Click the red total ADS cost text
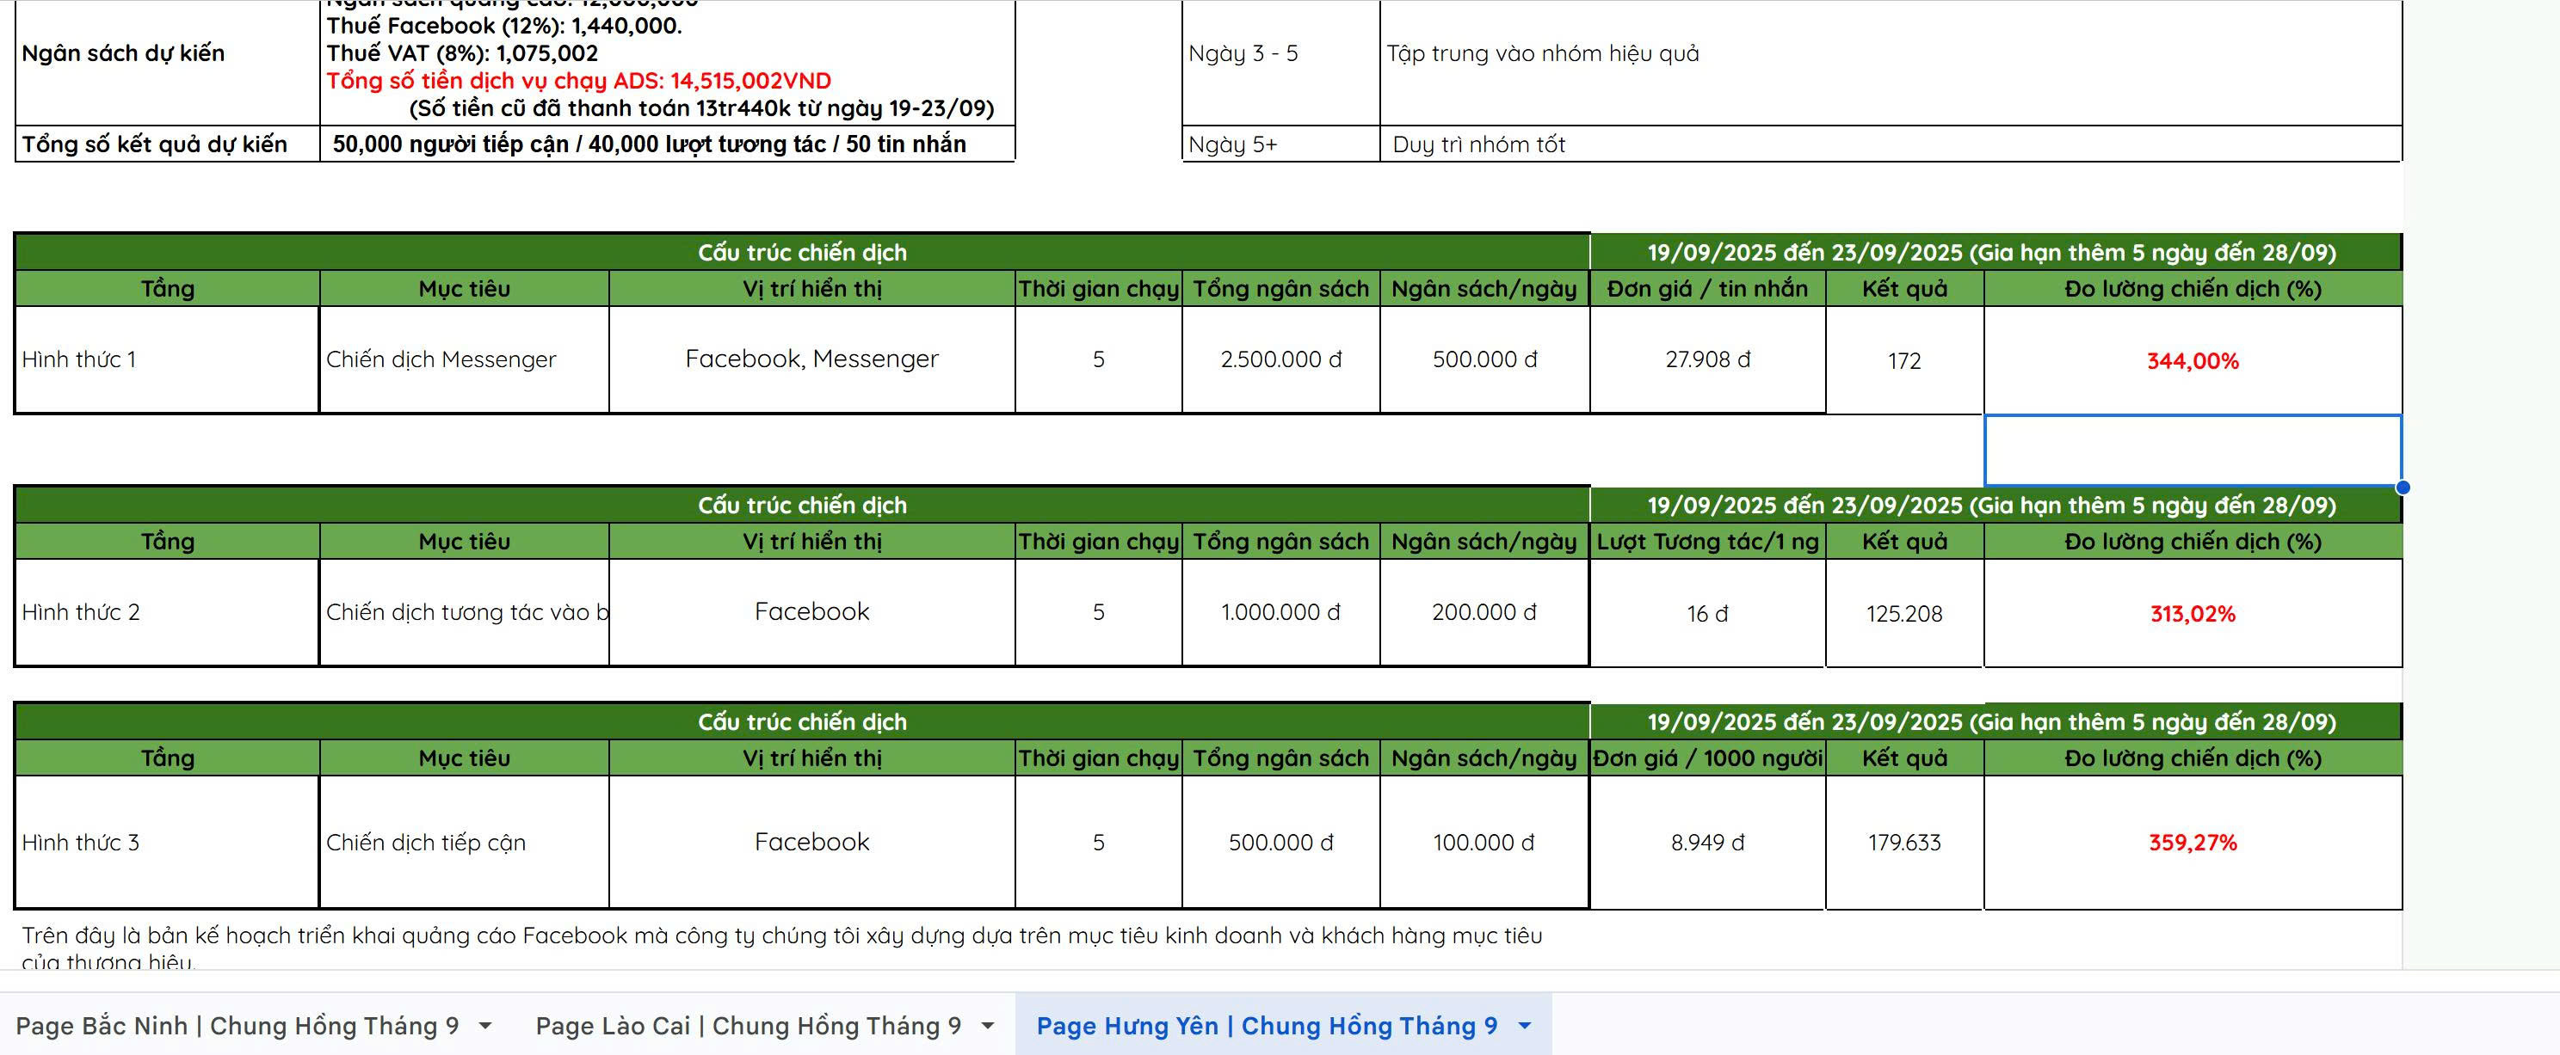This screenshot has width=2560, height=1055. click(x=578, y=81)
